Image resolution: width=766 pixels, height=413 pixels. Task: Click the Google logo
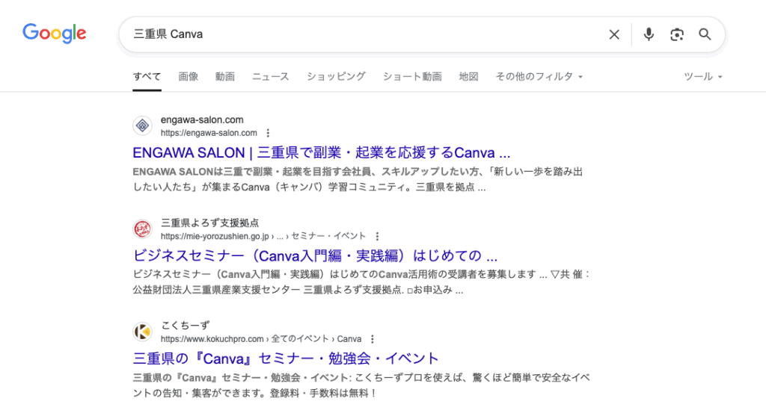54,33
